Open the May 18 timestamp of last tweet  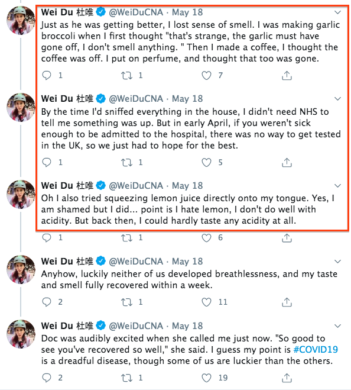tap(187, 326)
